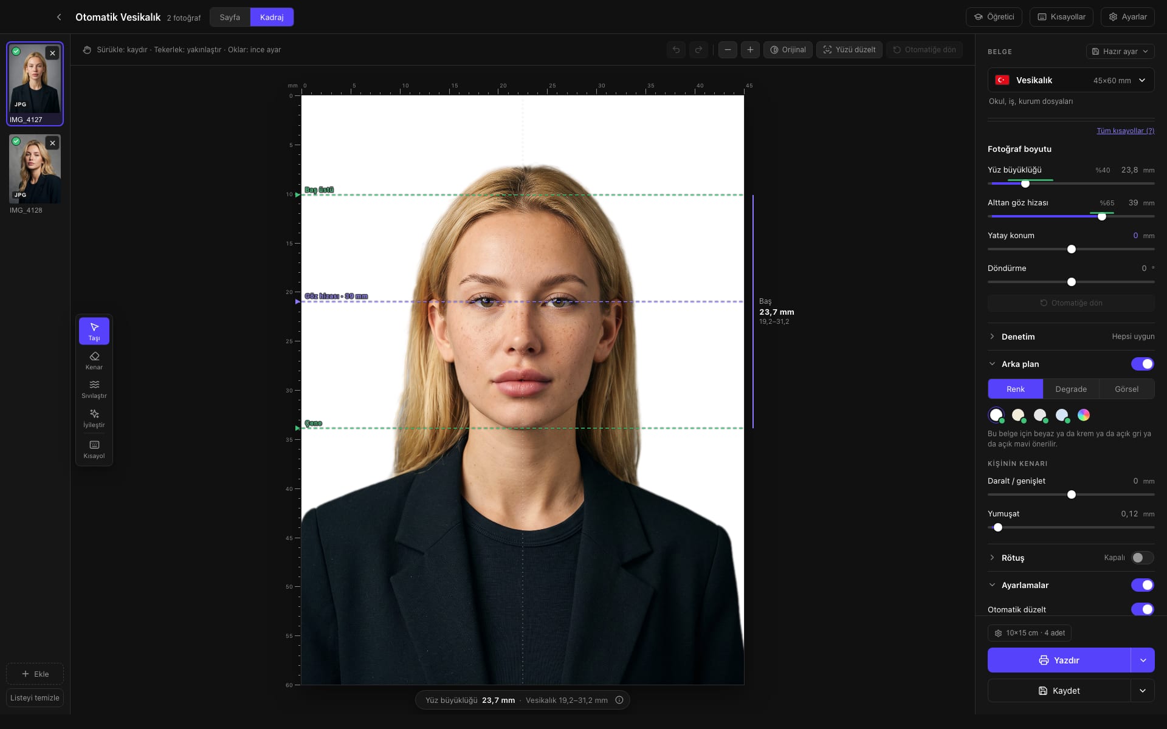Remove IMG_4127 with its X icon
Viewport: 1167px width, 729px height.
click(53, 53)
